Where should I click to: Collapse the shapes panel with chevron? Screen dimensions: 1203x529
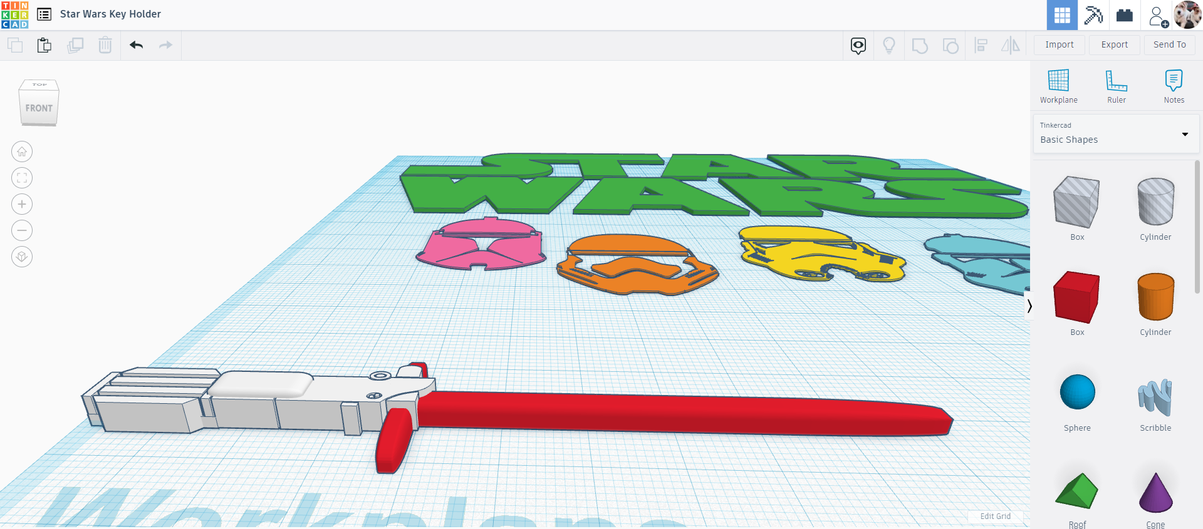pos(1029,306)
